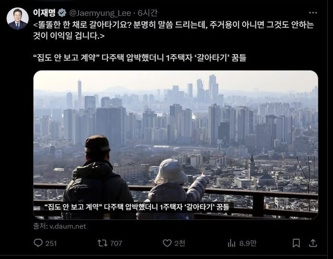Click the post text about 갈아타기
333x259 pixels.
click(x=174, y=30)
